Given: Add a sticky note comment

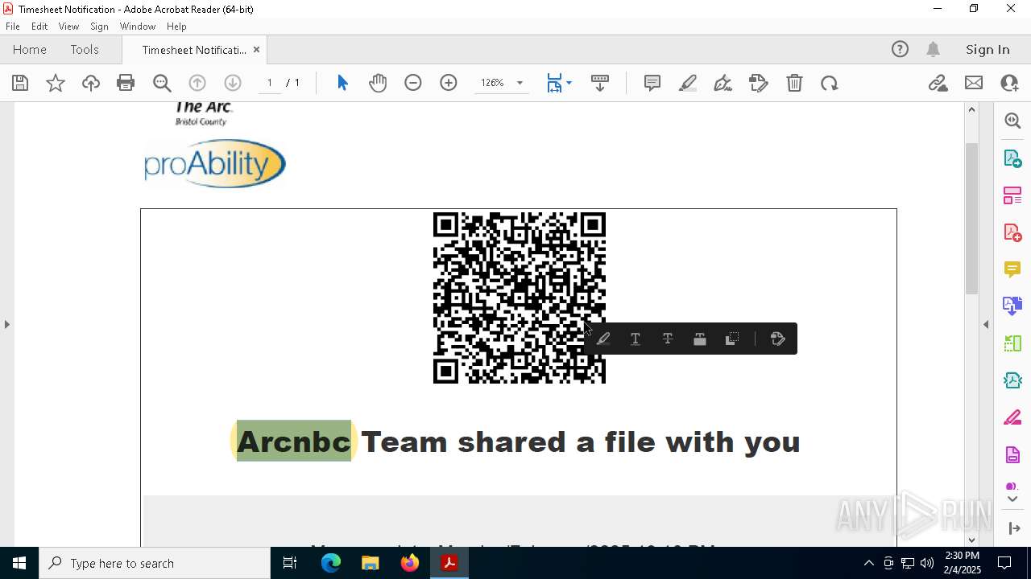Looking at the screenshot, I should click(652, 83).
